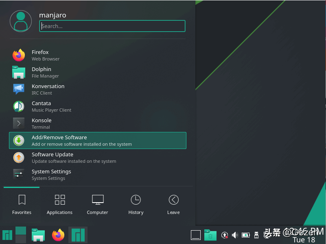Open the battery status tray icon
326x244 pixels.
point(245,235)
